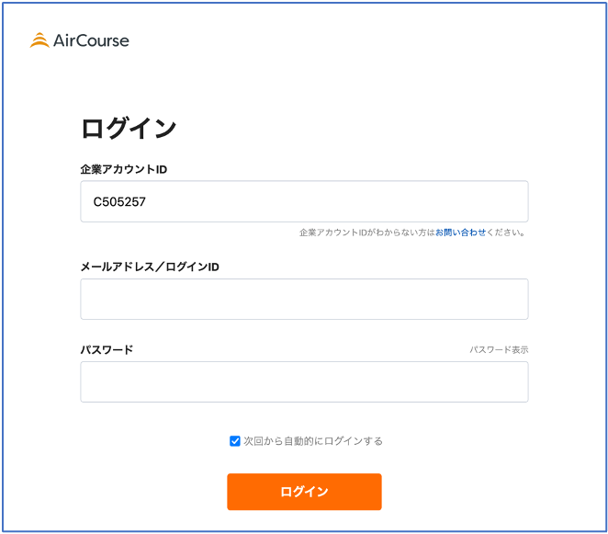Focus the 企業アカウントID input field
Image resolution: width=608 pixels, height=534 pixels.
[304, 201]
